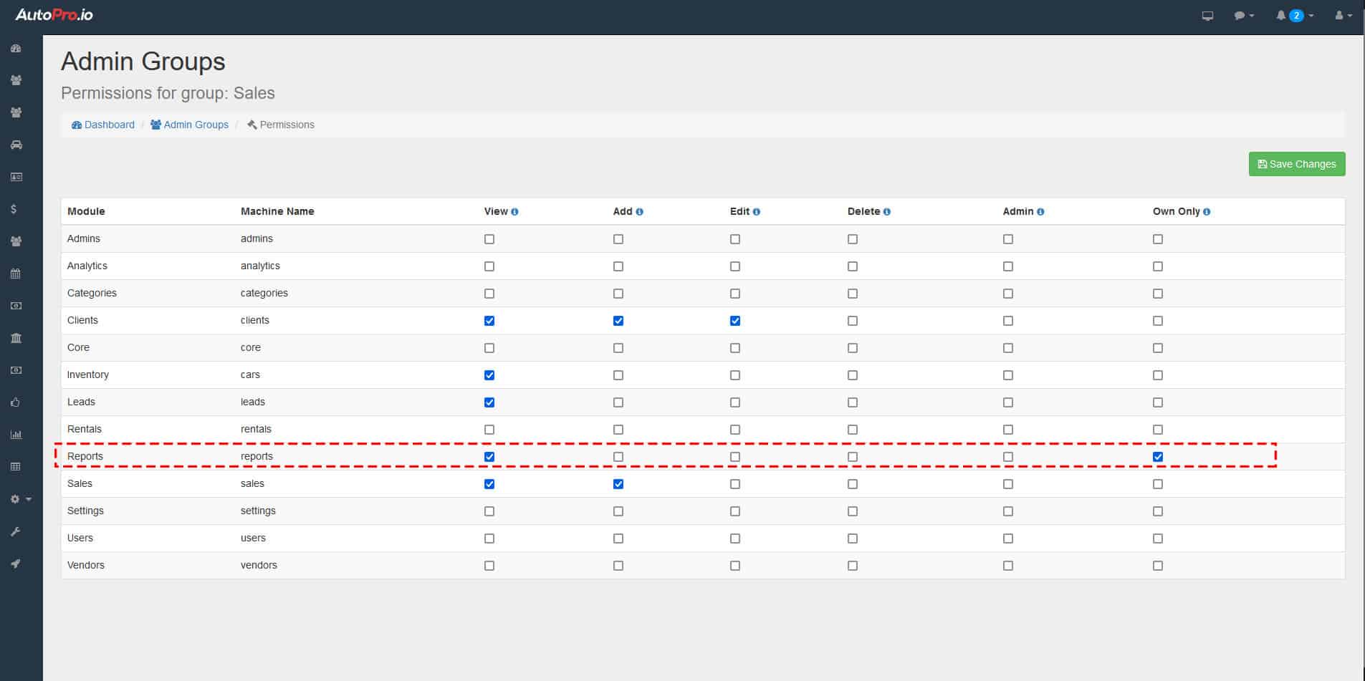This screenshot has height=681, width=1365.
Task: Open the calendar icon in the sidebar
Action: [16, 274]
